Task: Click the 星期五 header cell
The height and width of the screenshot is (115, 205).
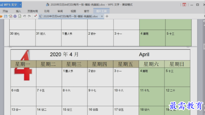Action: (126, 64)
